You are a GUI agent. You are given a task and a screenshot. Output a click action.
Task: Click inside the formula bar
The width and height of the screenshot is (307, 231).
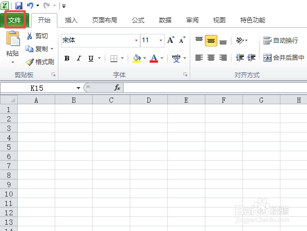tap(215, 88)
